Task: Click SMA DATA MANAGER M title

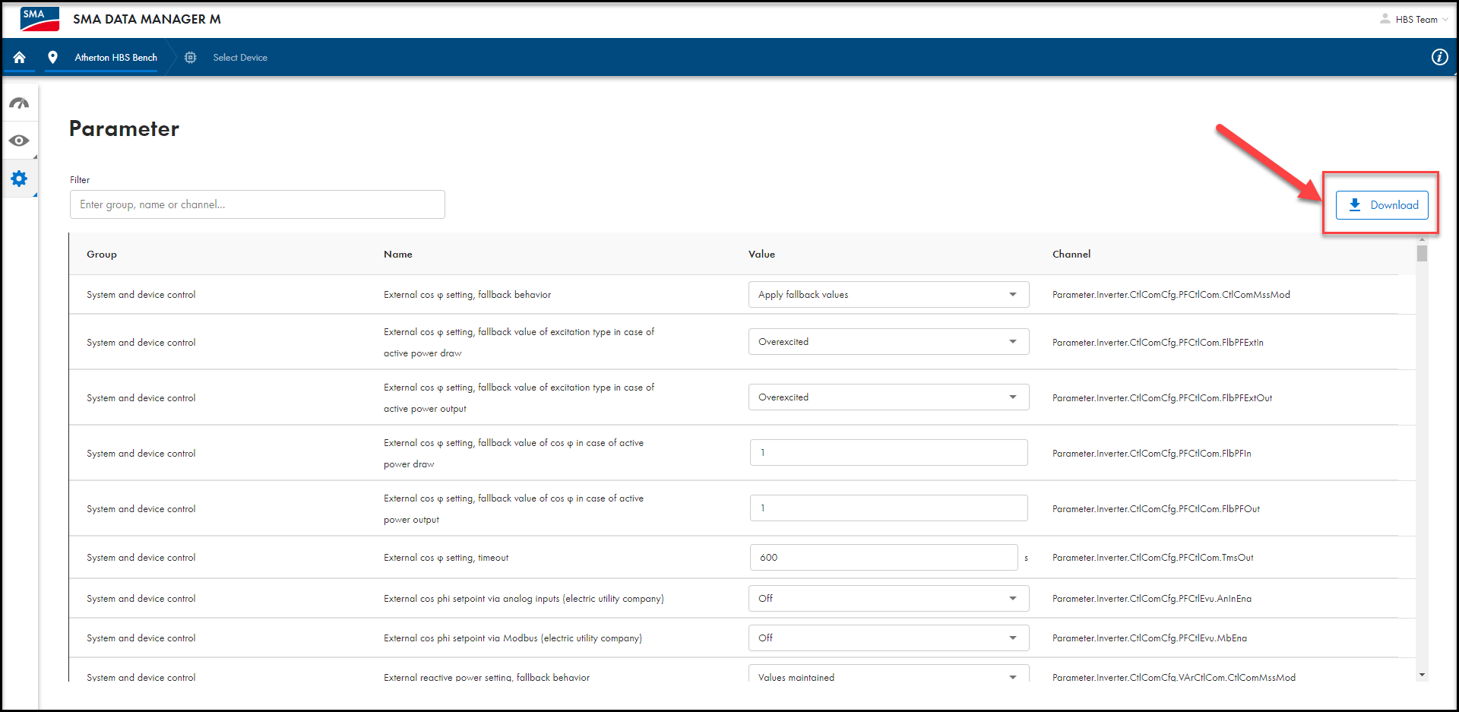Action: (147, 19)
